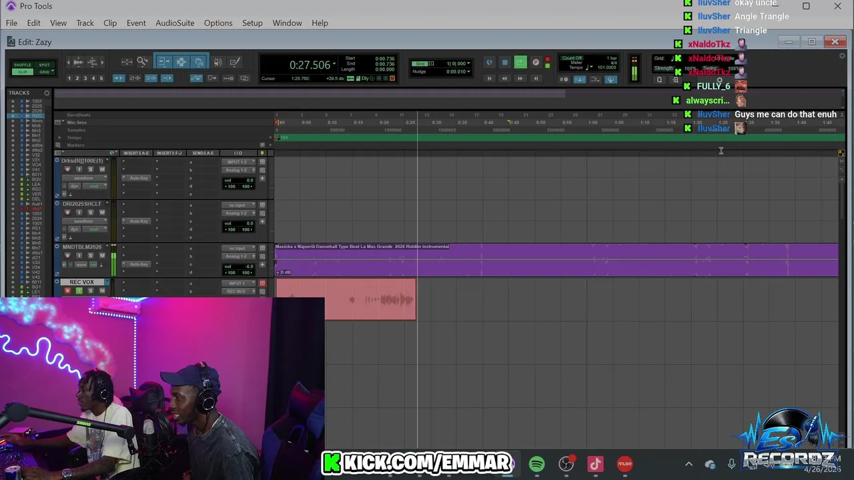The image size is (854, 480).
Task: Open the Track menu
Action: pyautogui.click(x=85, y=23)
